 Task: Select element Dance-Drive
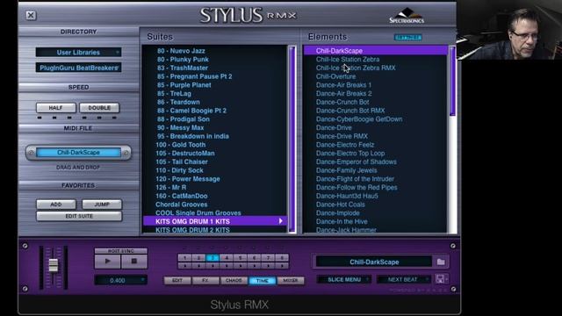pos(334,128)
